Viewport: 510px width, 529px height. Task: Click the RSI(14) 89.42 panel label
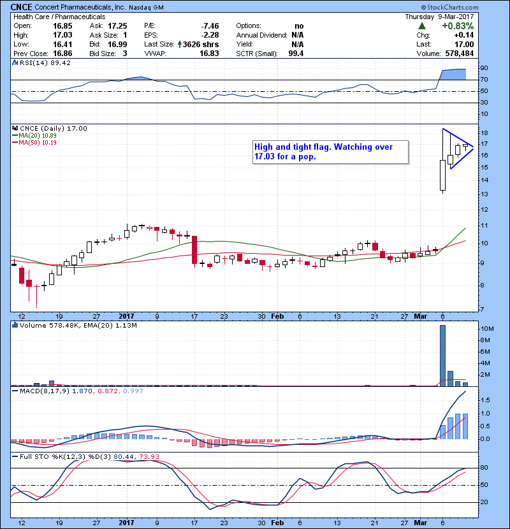coord(45,62)
